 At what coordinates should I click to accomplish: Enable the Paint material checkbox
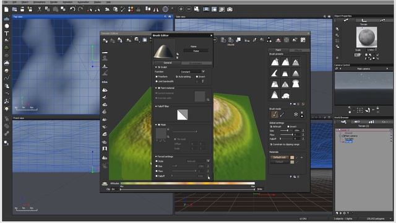159,88
